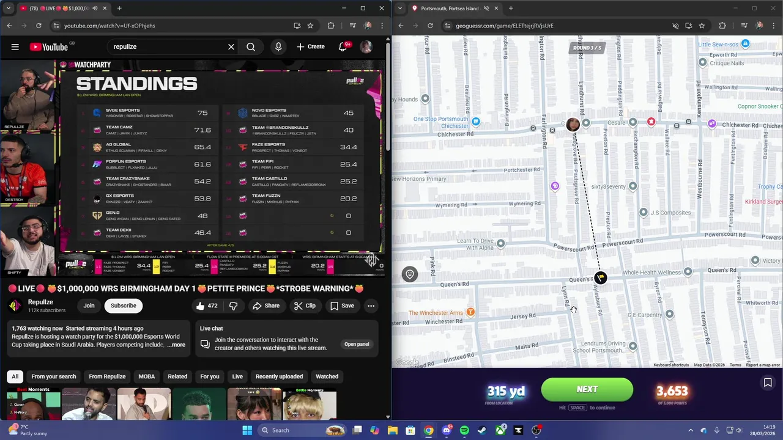This screenshot has height=440, width=783.
Task: Reload the GeoGuessr page
Action: point(430,26)
